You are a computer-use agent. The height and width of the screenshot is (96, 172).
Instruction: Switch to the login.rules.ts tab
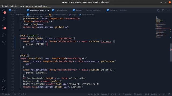pyautogui.click(x=61, y=10)
